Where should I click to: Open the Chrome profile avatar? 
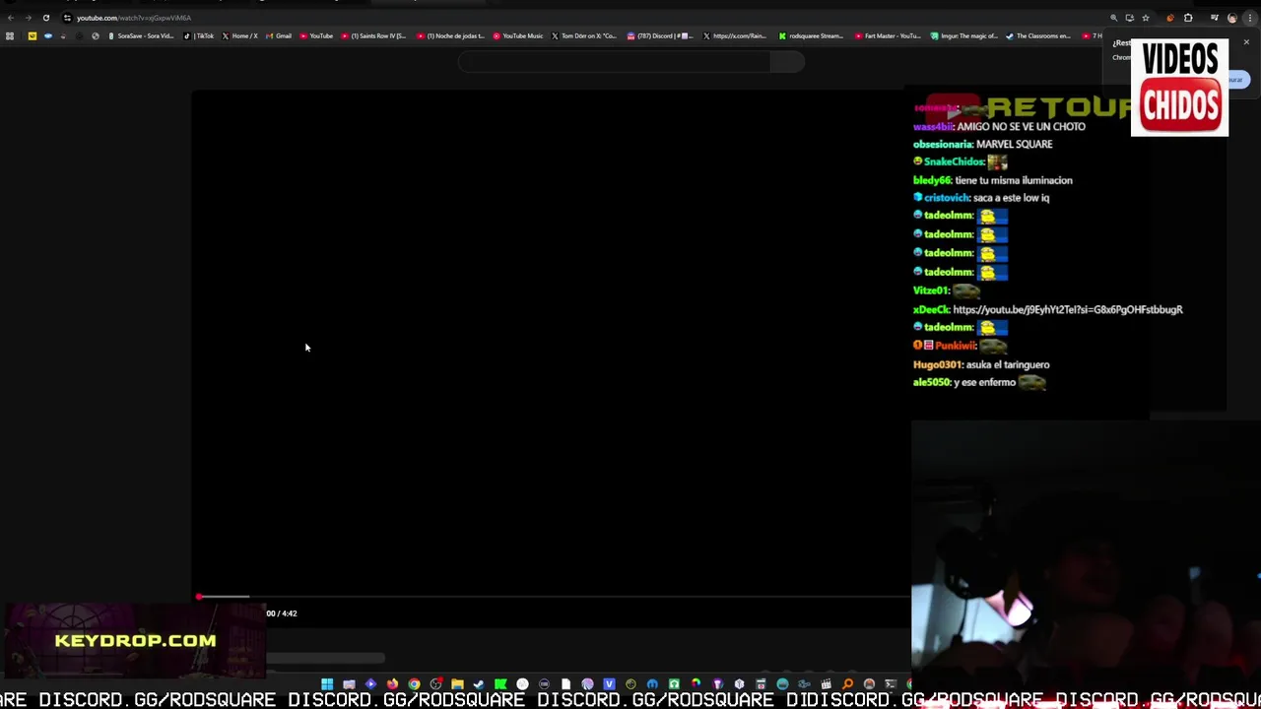(x=1232, y=18)
